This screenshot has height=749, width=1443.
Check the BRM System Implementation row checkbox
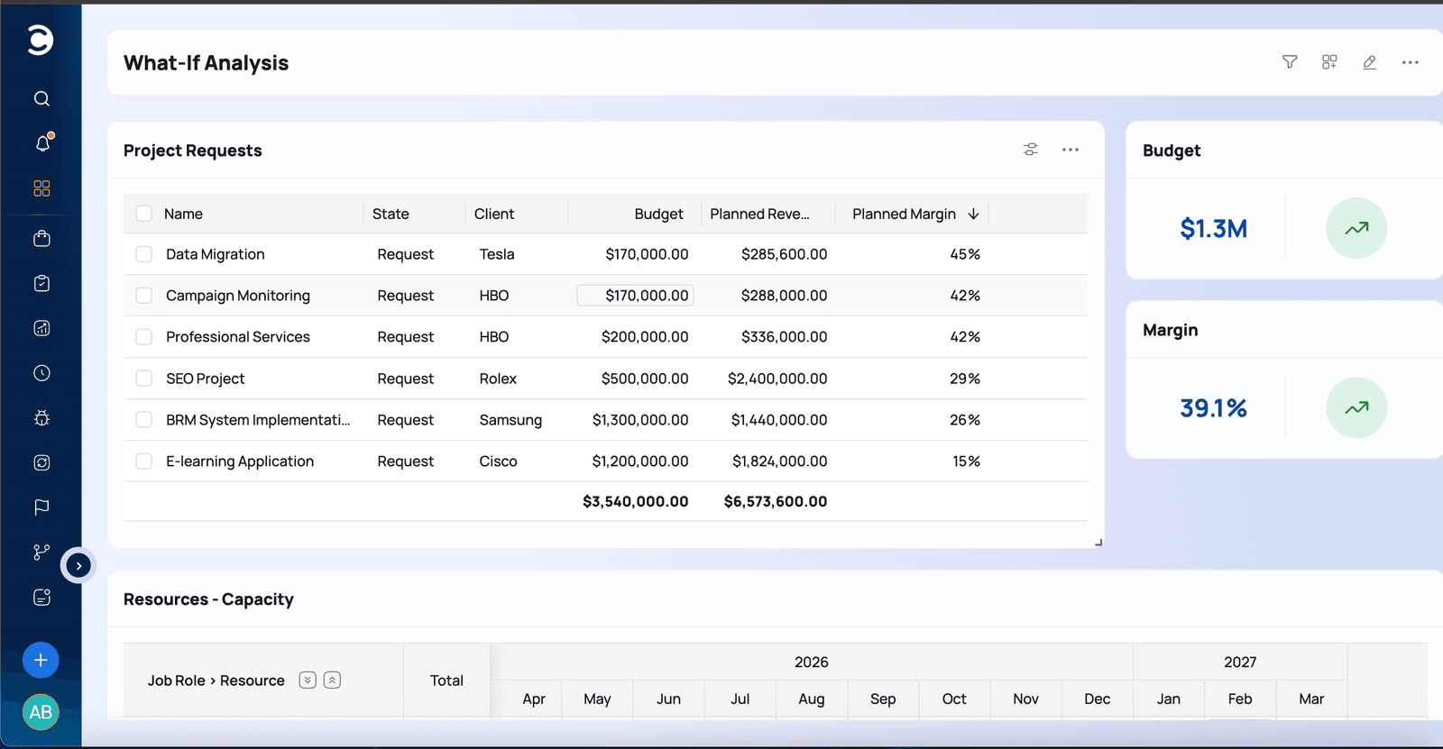pyautogui.click(x=143, y=420)
